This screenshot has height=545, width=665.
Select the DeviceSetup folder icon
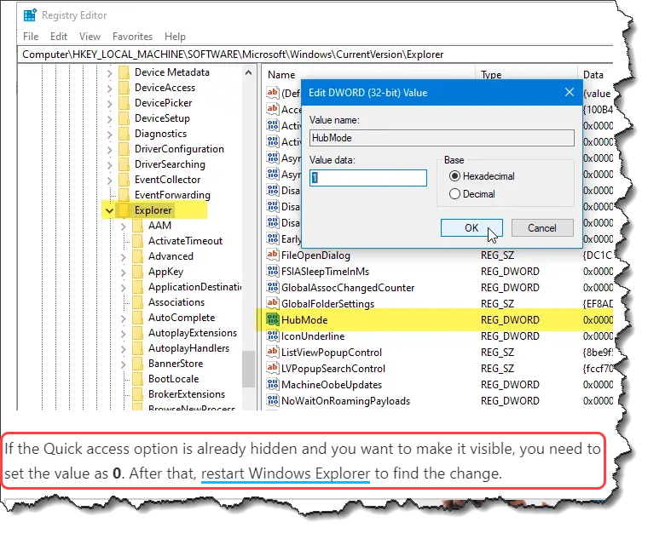point(124,118)
